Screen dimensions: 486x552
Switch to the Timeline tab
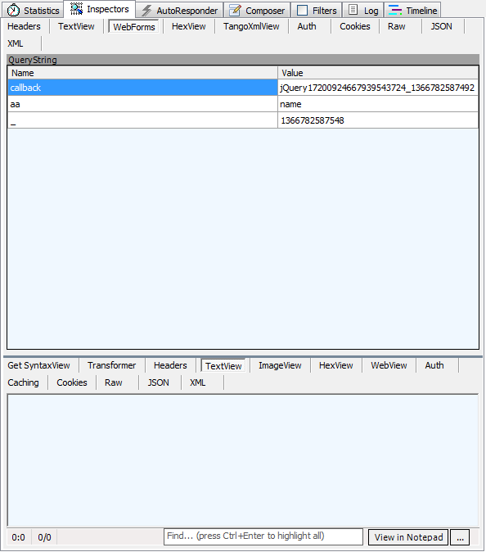coord(412,10)
